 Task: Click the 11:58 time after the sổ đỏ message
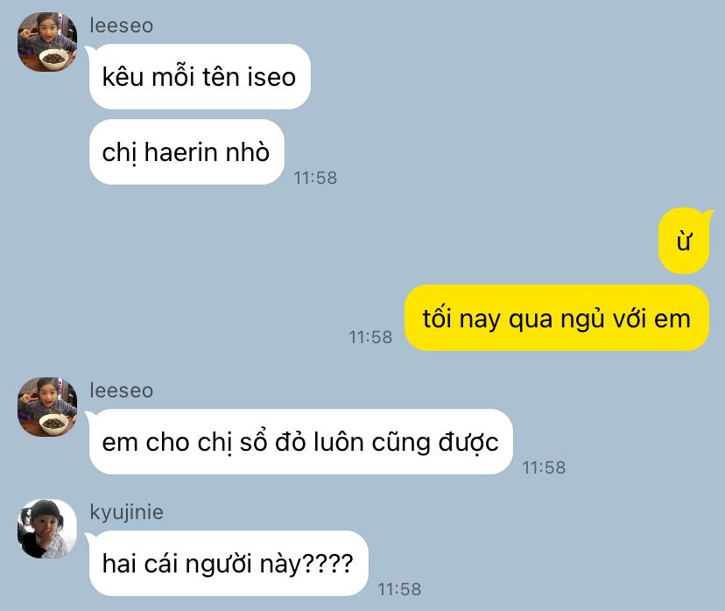(x=544, y=467)
